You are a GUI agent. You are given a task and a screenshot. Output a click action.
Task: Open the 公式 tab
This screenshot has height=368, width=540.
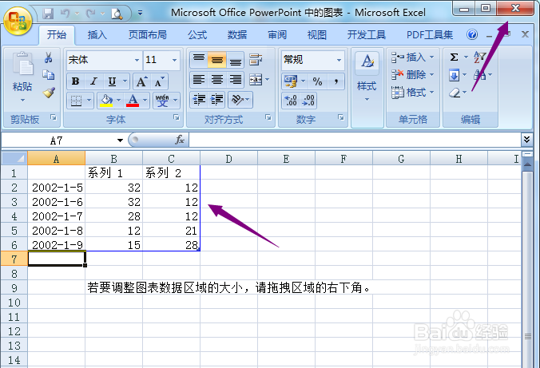coord(197,35)
